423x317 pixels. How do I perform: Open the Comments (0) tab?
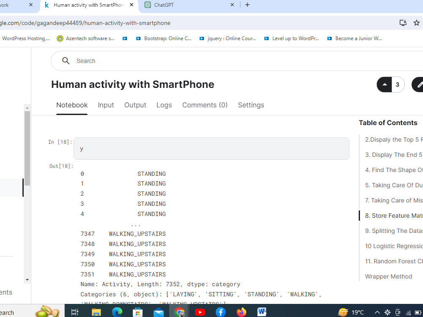point(205,105)
